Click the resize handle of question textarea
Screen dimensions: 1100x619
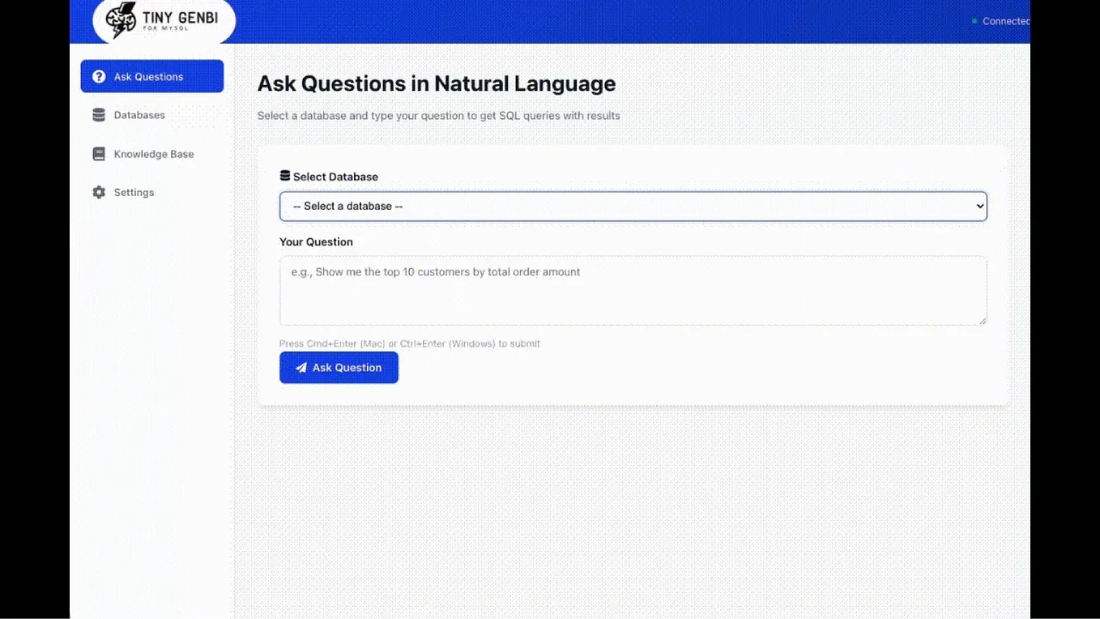pyautogui.click(x=983, y=321)
